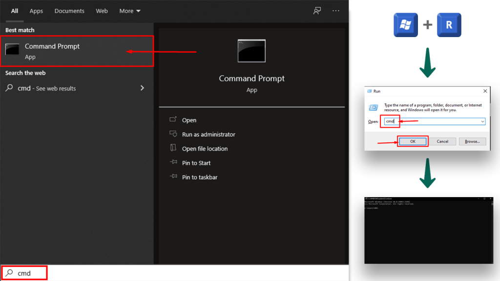Viewport: 500px width, 281px height.
Task: Select the Web search tab
Action: pyautogui.click(x=102, y=11)
